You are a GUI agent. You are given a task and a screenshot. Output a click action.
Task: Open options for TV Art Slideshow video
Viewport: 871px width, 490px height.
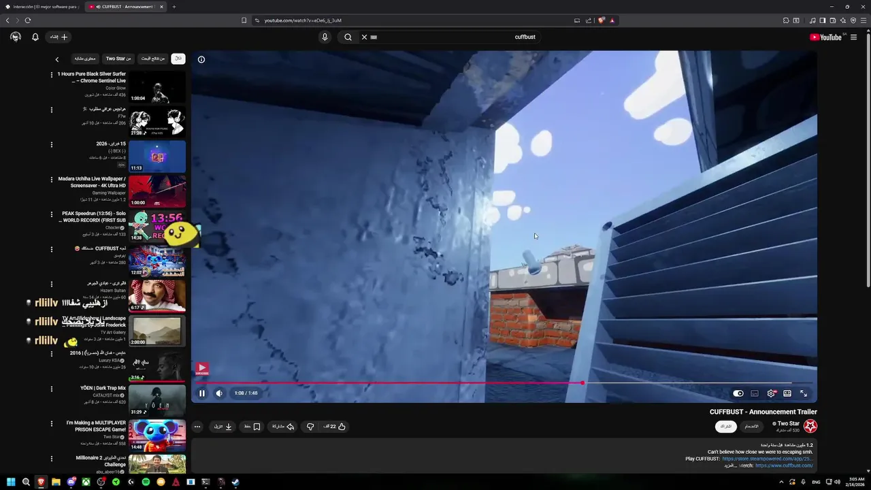pos(51,319)
